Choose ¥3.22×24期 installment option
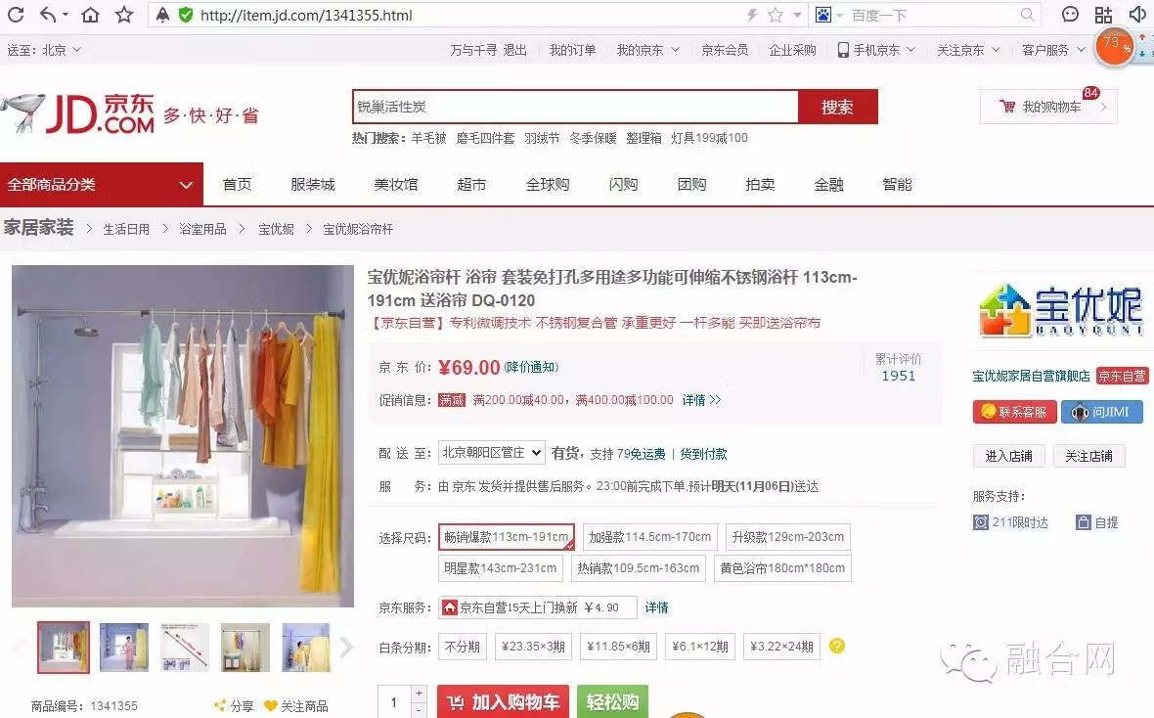Viewport: 1154px width, 718px height. [781, 647]
